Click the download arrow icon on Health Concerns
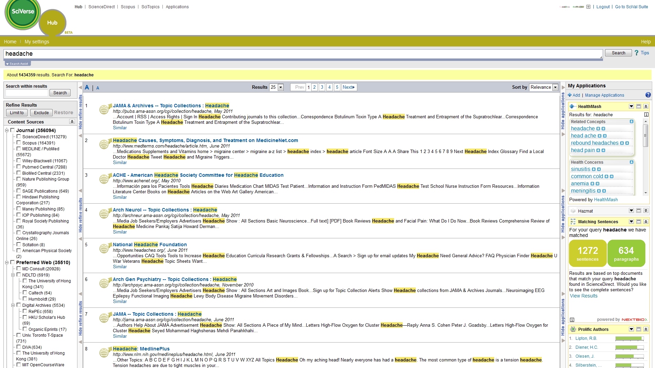This screenshot has width=655, height=368. click(x=631, y=162)
